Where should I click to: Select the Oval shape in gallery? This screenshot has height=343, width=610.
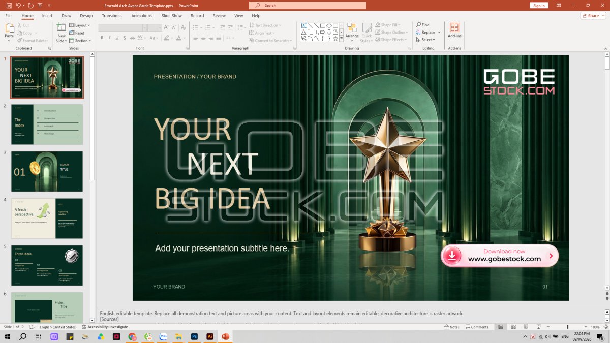[x=329, y=25]
